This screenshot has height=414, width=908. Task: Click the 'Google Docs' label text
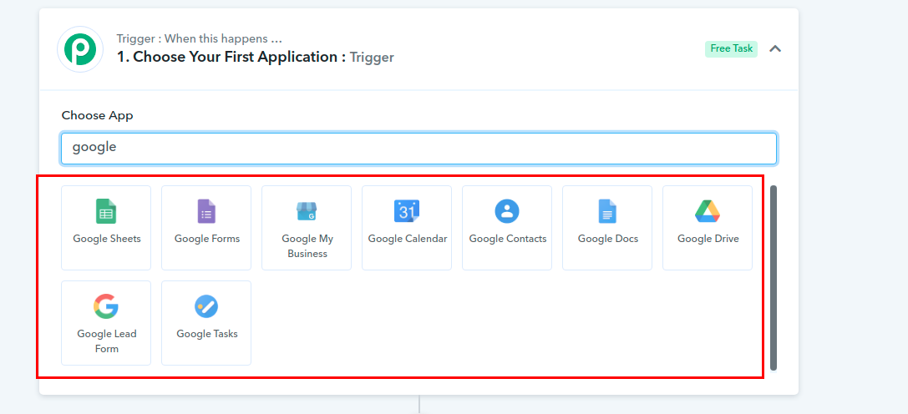click(x=607, y=239)
